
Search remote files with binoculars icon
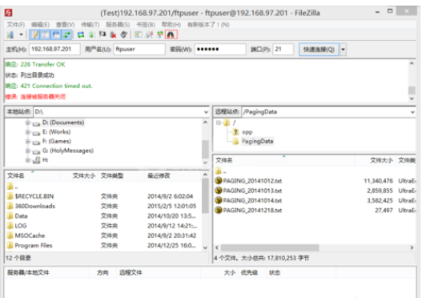coord(171,34)
